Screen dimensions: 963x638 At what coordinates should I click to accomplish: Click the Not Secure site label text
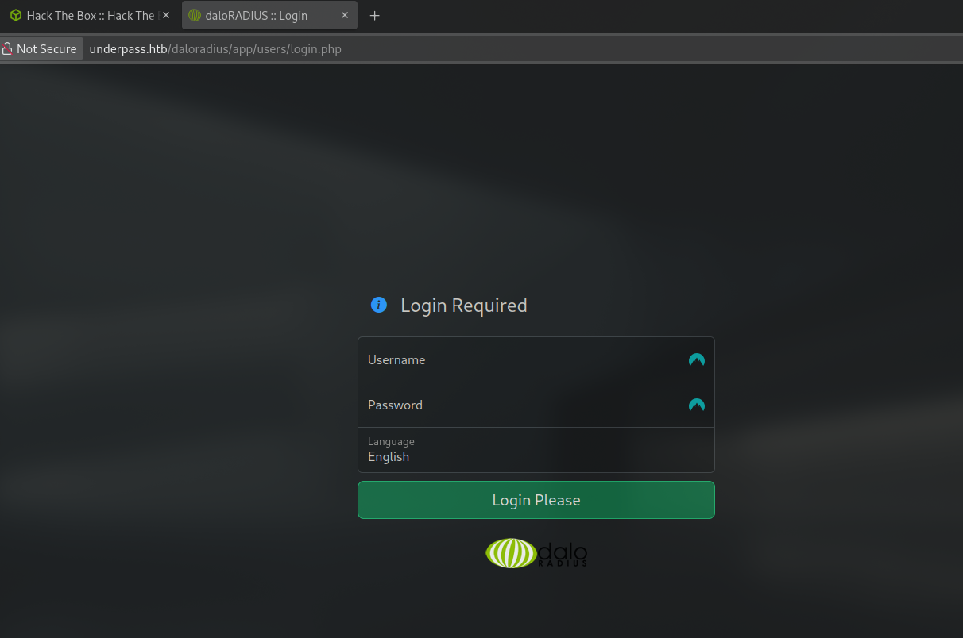(47, 49)
